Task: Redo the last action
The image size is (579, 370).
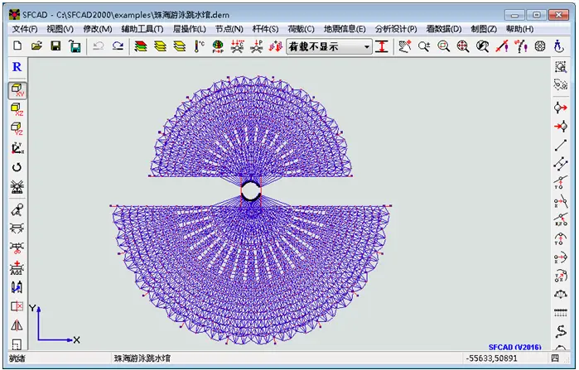Action: click(118, 46)
